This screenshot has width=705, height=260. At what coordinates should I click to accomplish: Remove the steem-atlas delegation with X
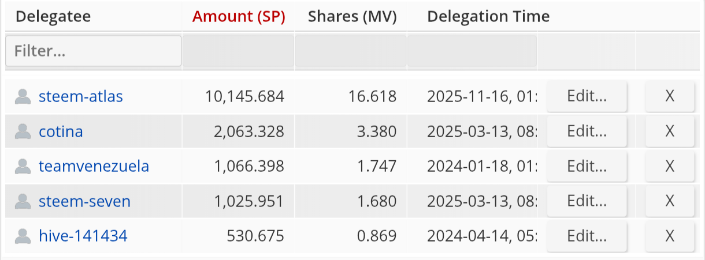pos(670,96)
